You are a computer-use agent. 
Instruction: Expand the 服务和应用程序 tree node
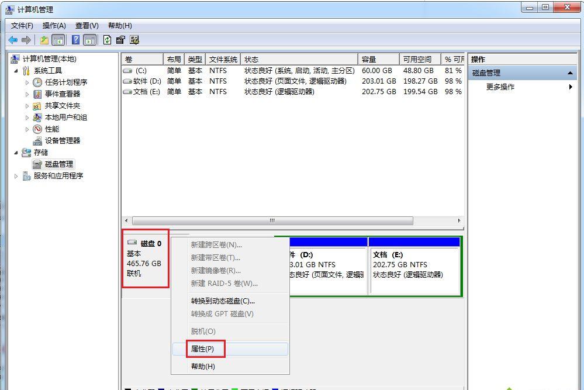(16, 176)
